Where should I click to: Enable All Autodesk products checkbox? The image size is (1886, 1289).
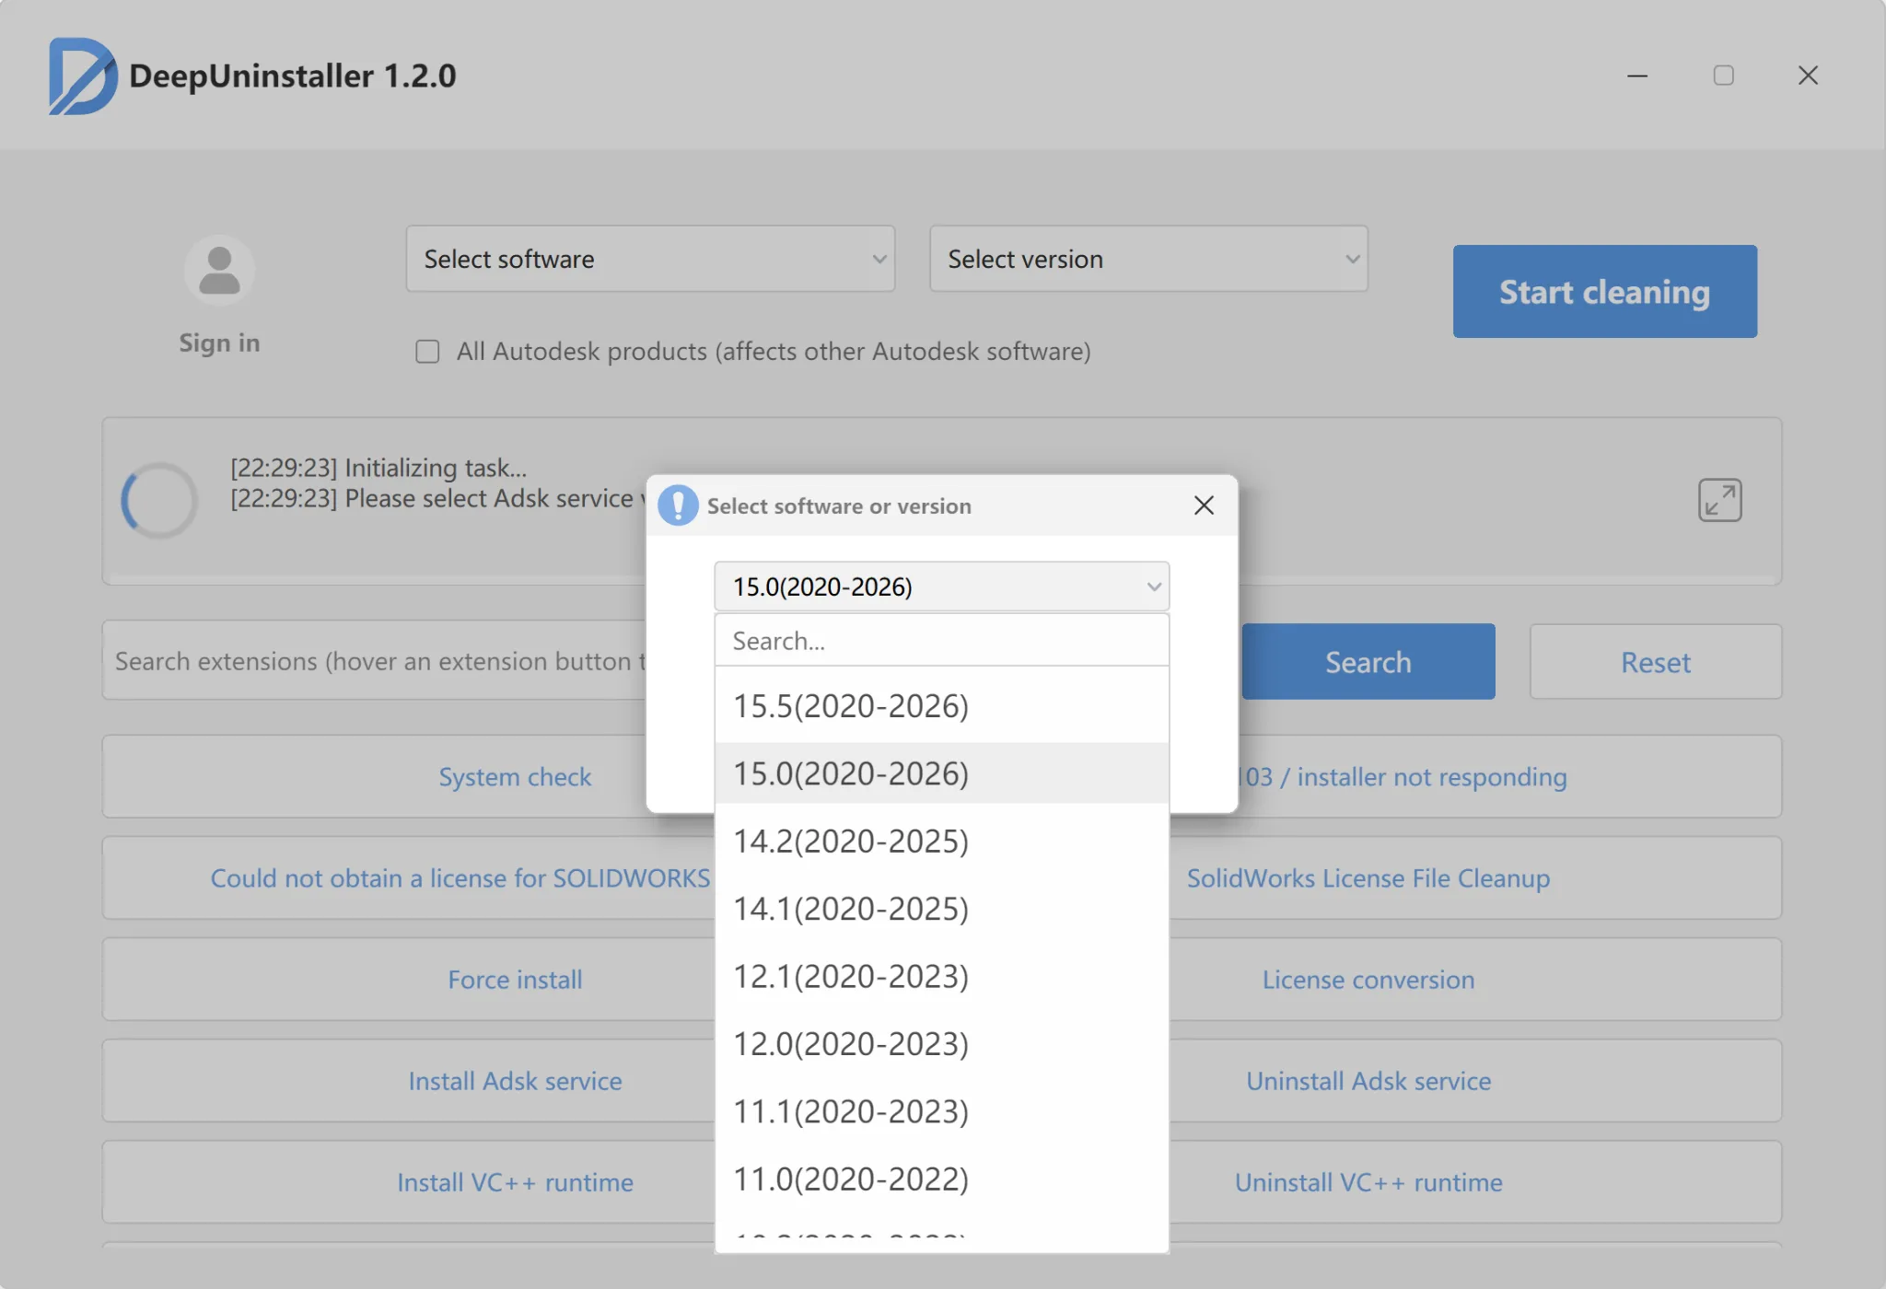click(427, 352)
